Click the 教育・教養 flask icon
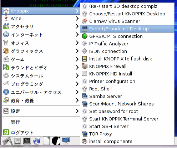177x148 pixels. [x=6, y=100]
